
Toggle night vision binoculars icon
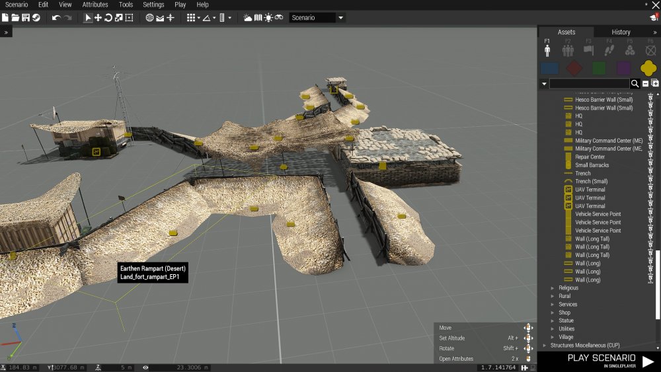click(x=279, y=18)
